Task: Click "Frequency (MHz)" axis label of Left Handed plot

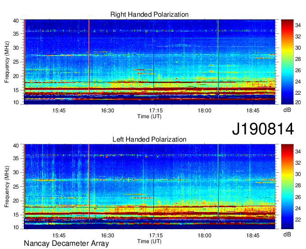Action: coord(7,187)
